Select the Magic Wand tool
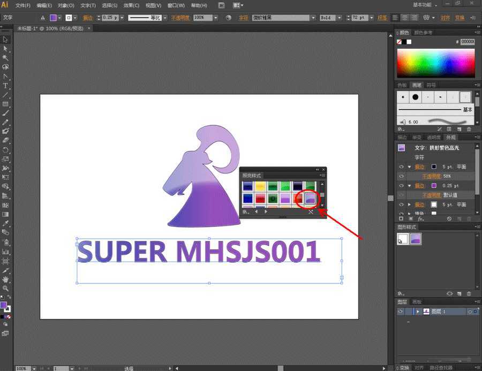The height and width of the screenshot is (371, 482). tap(5, 58)
